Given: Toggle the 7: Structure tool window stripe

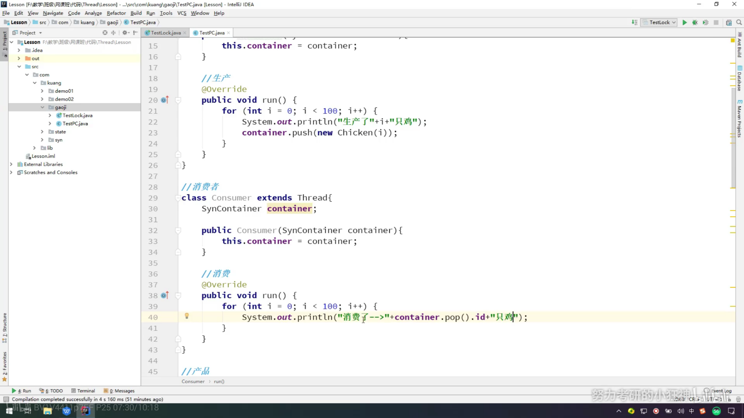Looking at the screenshot, I should coord(4,328).
